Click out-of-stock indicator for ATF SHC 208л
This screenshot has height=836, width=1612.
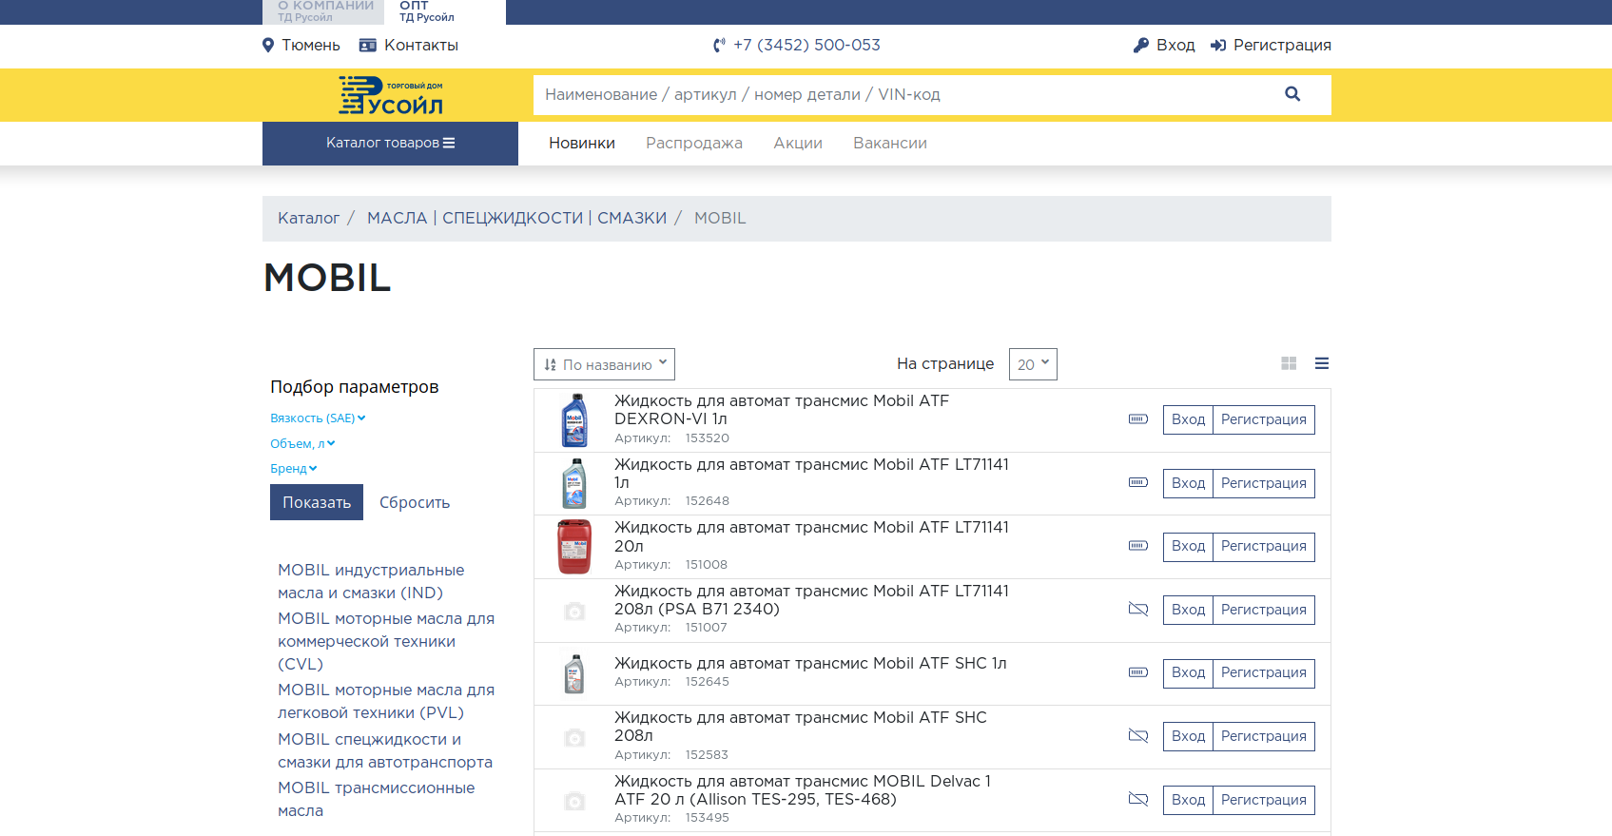click(x=1138, y=736)
